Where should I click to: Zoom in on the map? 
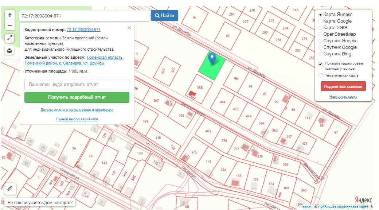[x=10, y=15]
